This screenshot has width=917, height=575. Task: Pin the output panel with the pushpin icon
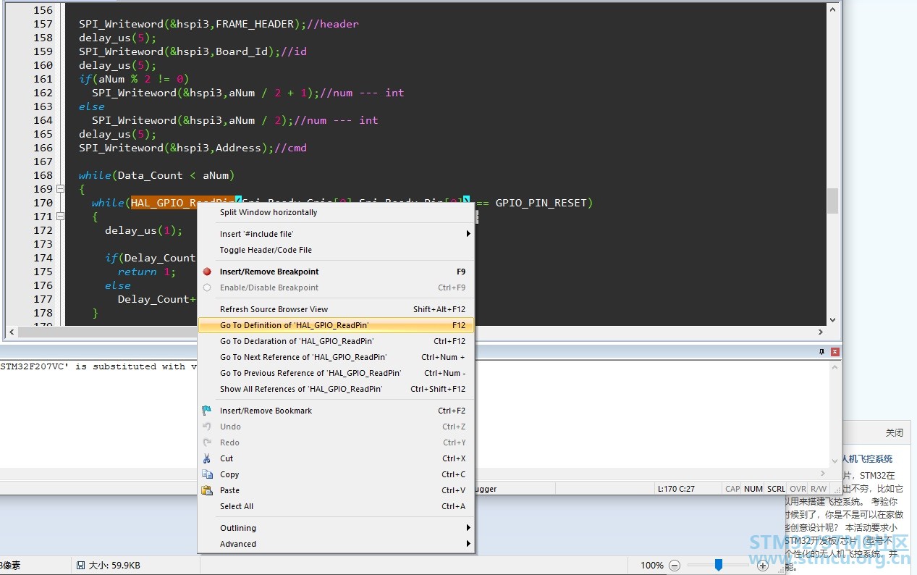point(821,352)
